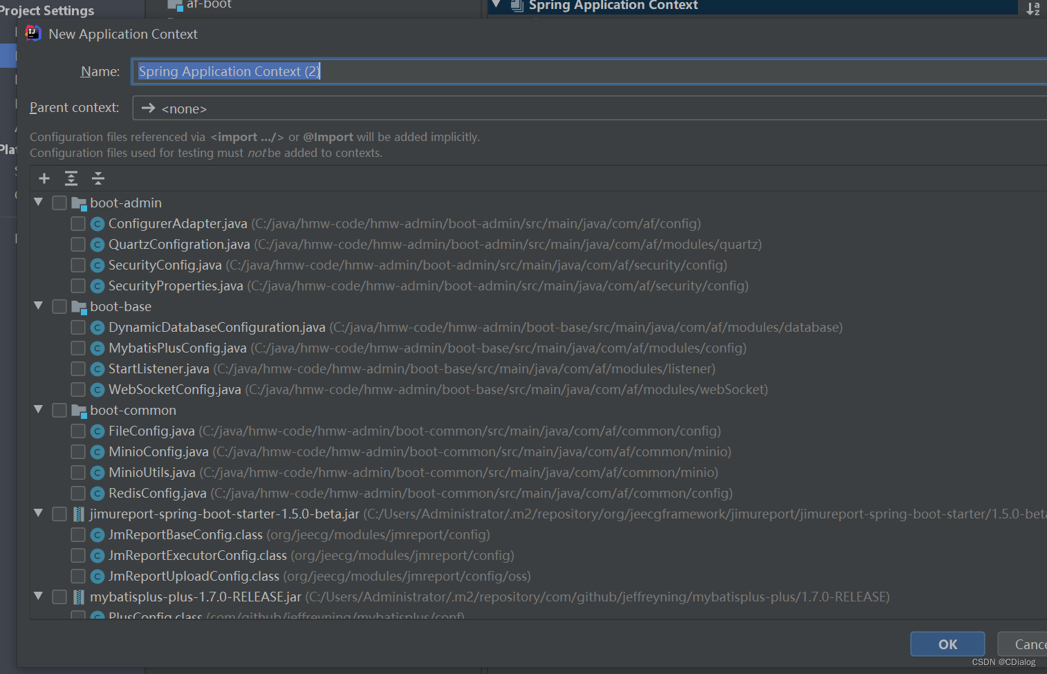Screen dimensions: 1047x674
Task: Click the class icon of WebSocketConfig.java
Action: 98,390
